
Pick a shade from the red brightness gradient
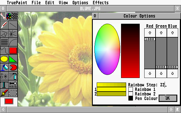tap(130, 51)
